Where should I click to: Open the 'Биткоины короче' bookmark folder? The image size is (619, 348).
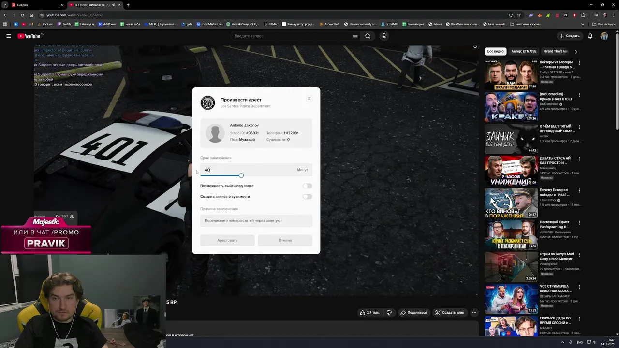[x=526, y=24]
